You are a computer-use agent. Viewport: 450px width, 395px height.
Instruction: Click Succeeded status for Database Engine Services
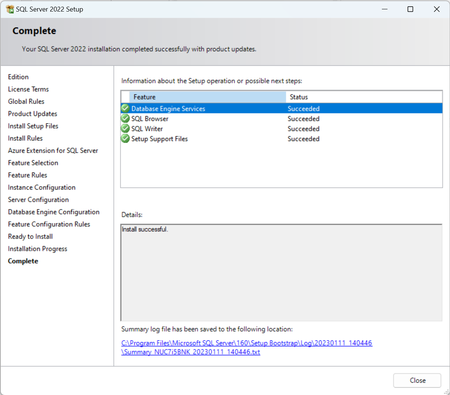pyautogui.click(x=303, y=109)
